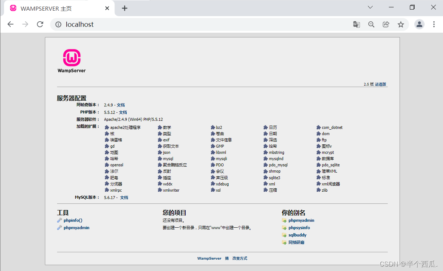Click the zoom magnifier icon in address bar
Viewport: 443px width, 271px height.
371,24
